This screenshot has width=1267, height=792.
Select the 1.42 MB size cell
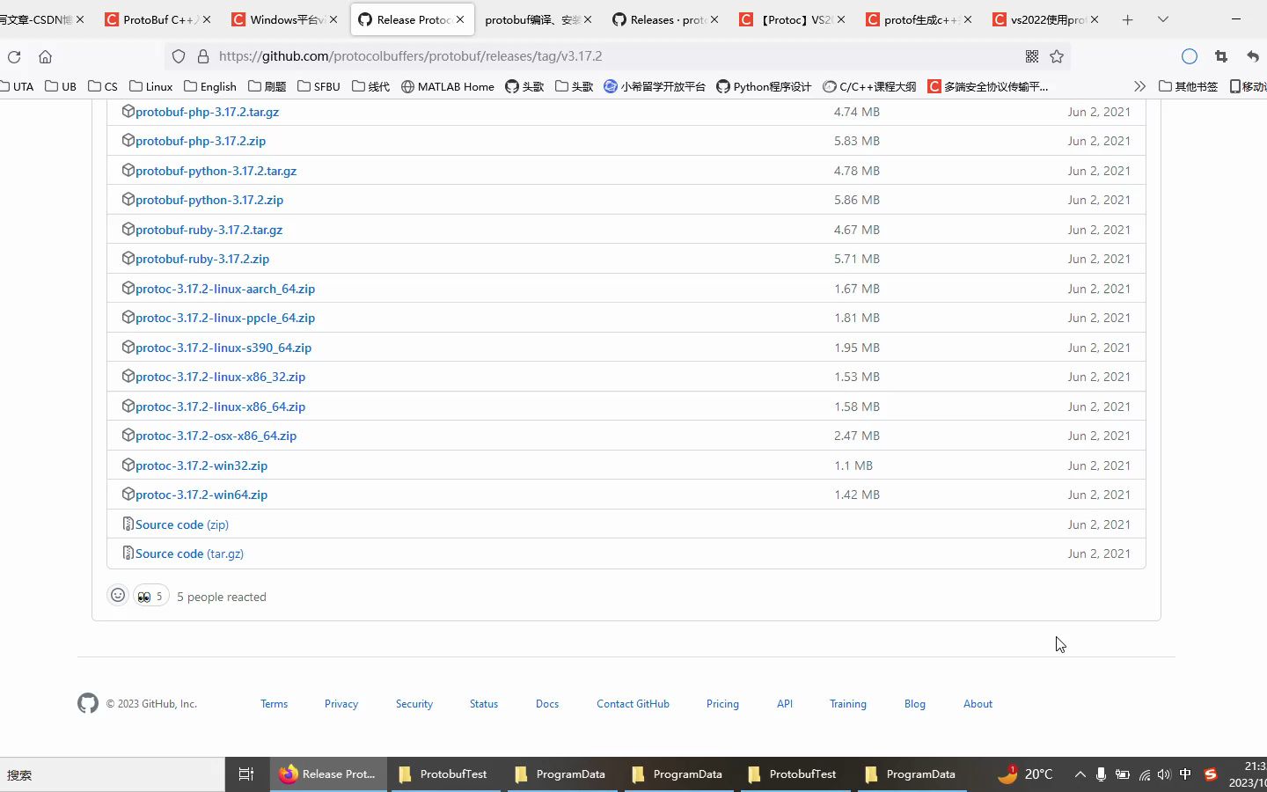click(x=857, y=495)
